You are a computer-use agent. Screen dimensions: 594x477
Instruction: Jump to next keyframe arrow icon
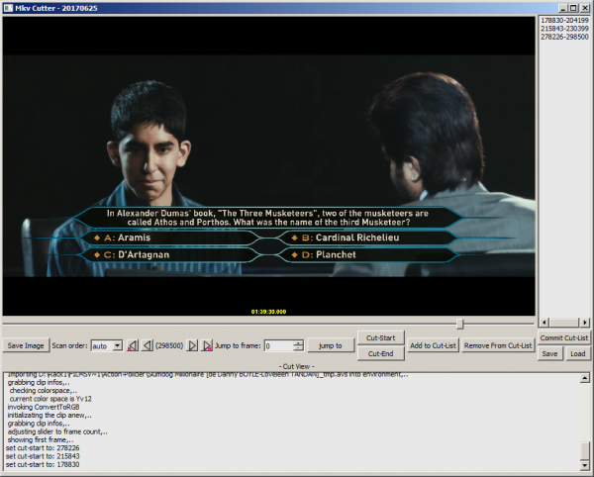[x=207, y=345]
